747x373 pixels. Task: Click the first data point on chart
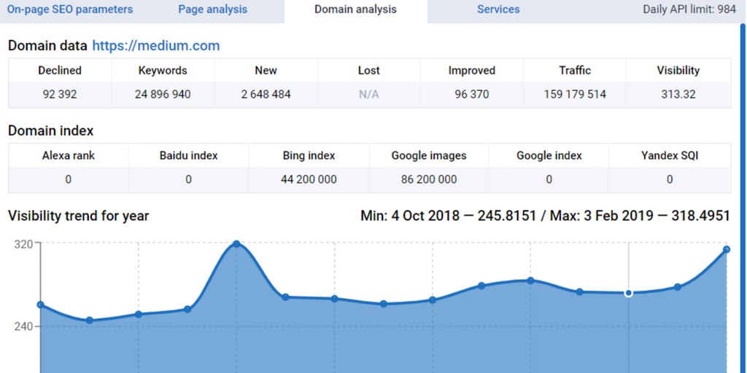click(41, 305)
